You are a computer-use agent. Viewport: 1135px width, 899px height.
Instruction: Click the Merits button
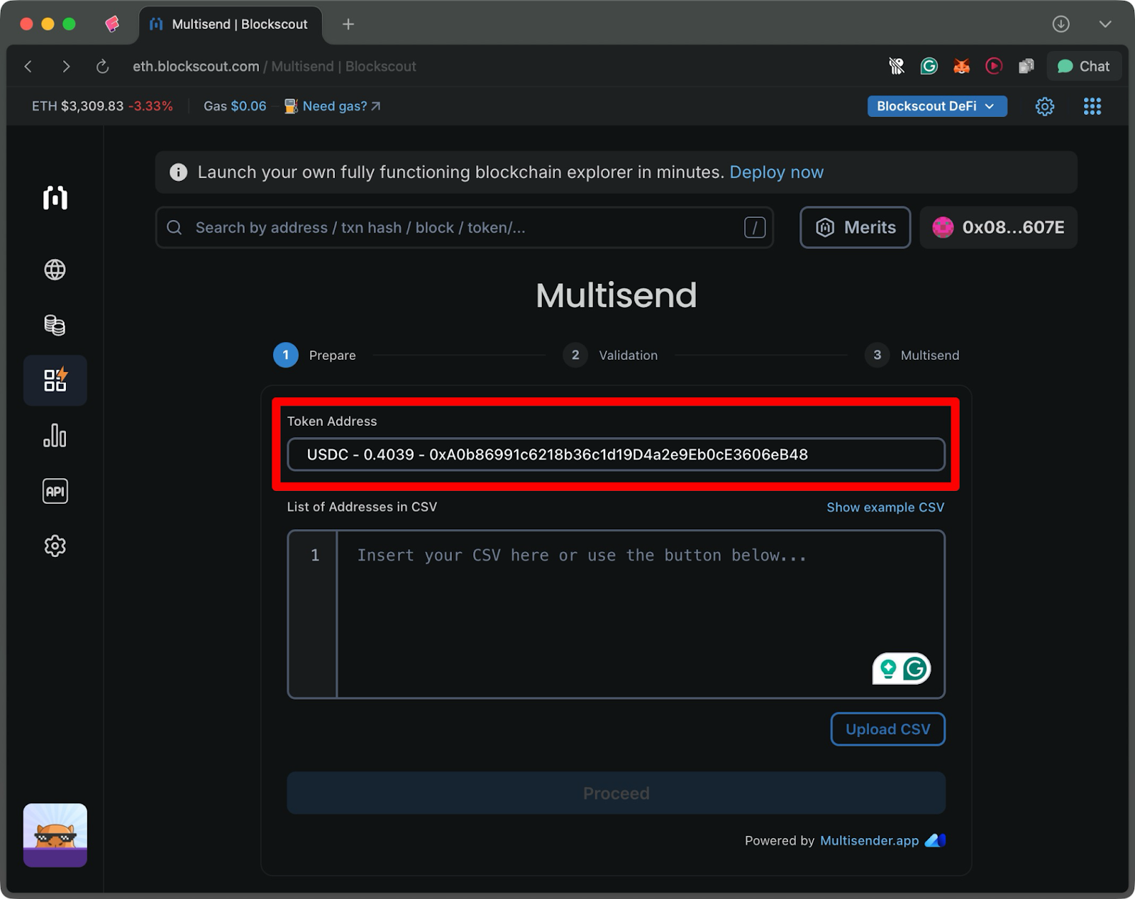[x=855, y=228]
